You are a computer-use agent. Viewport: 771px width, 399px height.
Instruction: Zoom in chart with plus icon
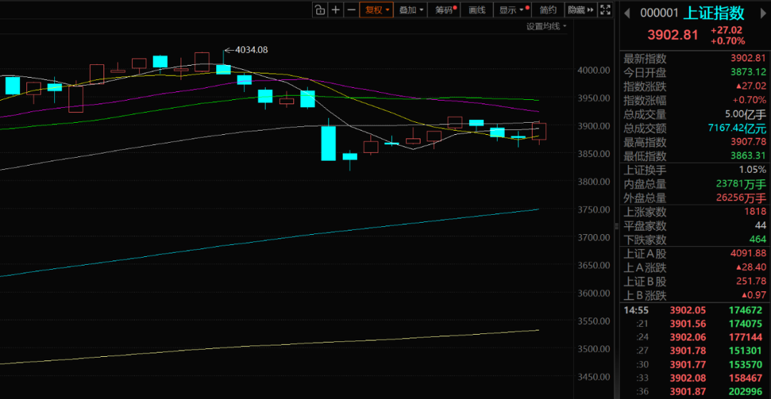point(336,10)
